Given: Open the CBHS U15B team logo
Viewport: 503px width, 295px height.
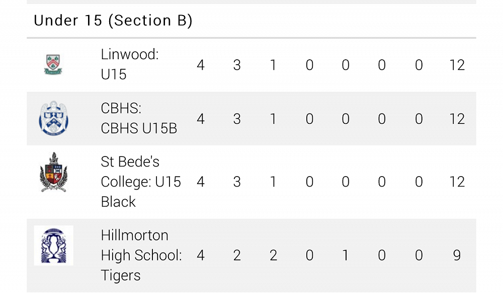Looking at the screenshot, I should pos(54,118).
